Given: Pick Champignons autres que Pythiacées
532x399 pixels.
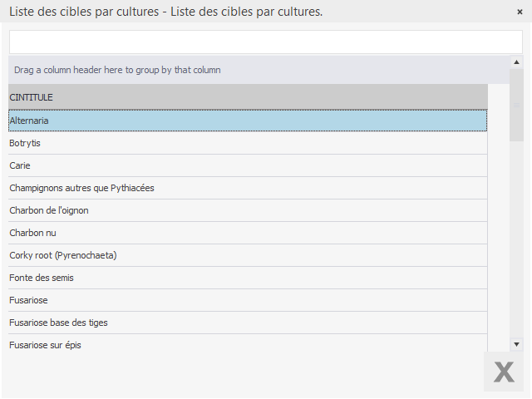Looking at the screenshot, I should [x=248, y=188].
